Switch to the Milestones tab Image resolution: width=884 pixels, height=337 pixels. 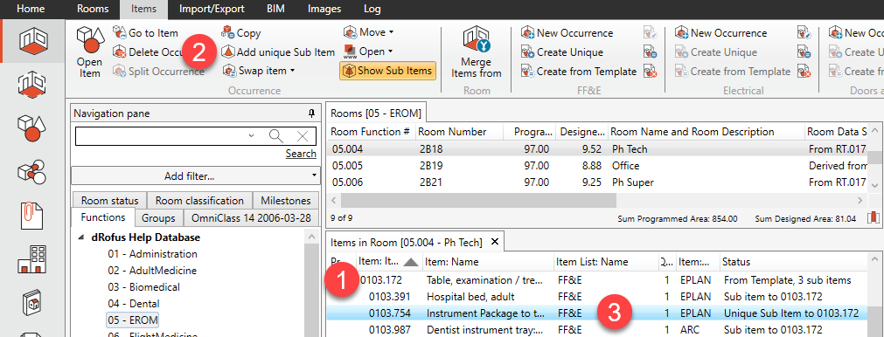coord(286,200)
